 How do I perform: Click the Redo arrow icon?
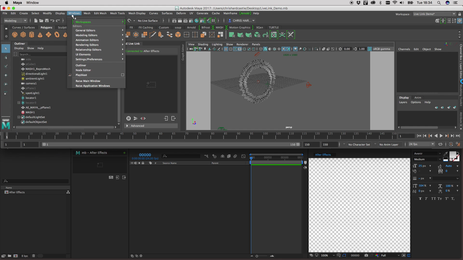point(58,21)
